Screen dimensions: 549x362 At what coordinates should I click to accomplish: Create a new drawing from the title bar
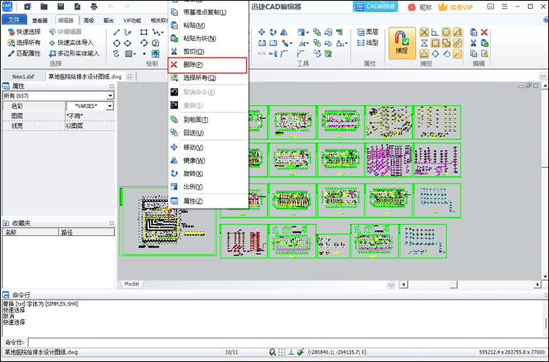[x=27, y=6]
